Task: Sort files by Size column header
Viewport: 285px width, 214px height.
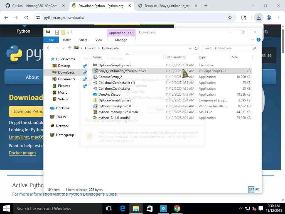Action: tap(235, 57)
